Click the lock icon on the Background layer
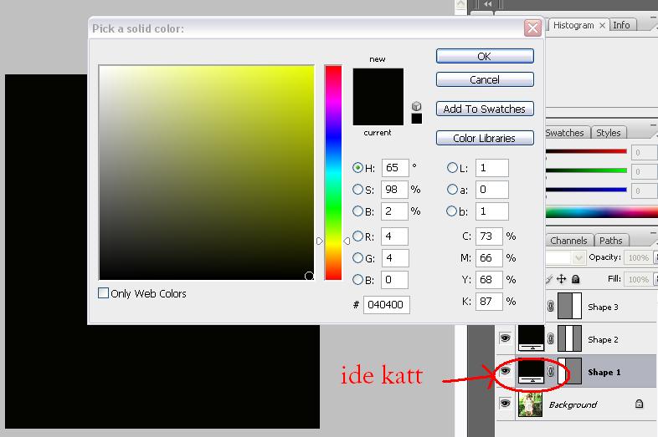The image size is (658, 437). click(639, 404)
